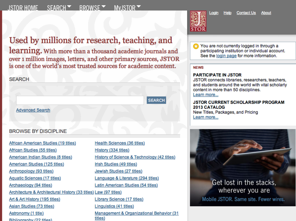Browse Art & Art History (195 titles)

pos(34,199)
